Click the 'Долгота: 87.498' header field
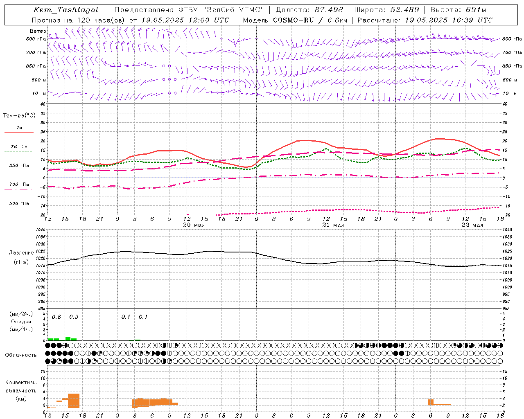This screenshot has height=419, width=524. click(x=309, y=10)
